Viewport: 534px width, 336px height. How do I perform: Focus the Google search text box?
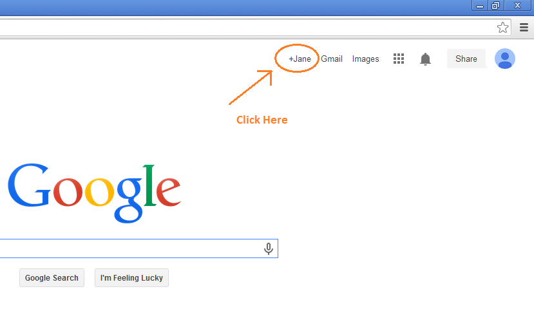point(129,248)
